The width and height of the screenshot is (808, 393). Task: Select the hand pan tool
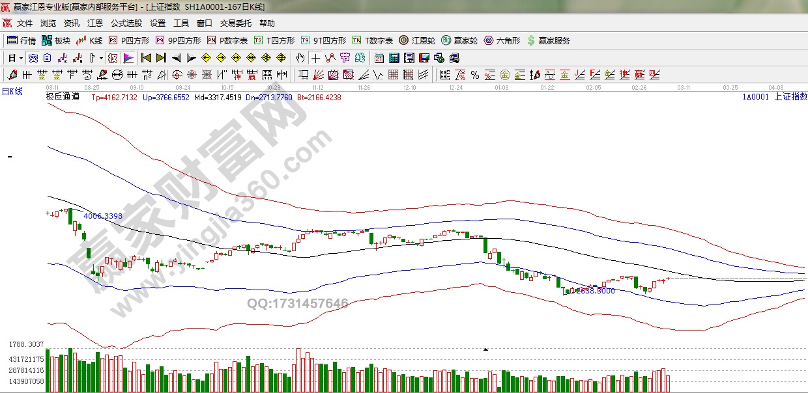pos(300,58)
